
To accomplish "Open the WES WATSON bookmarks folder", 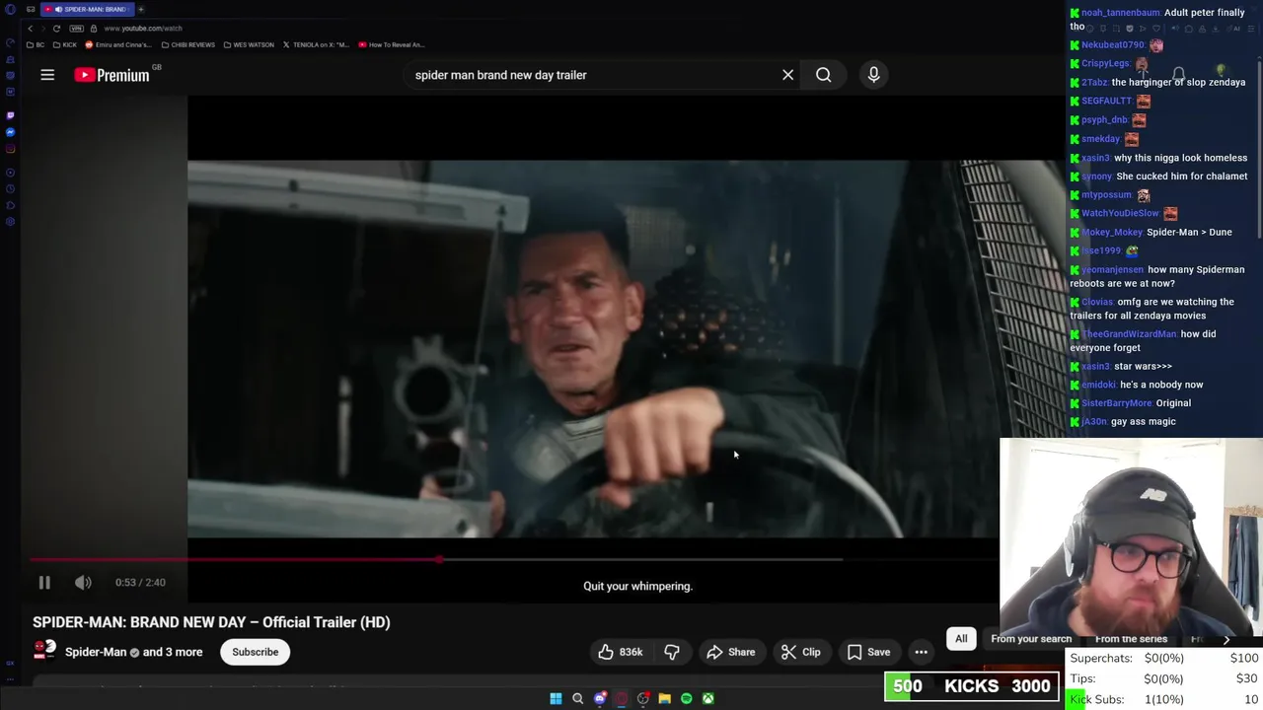I will 249,44.
